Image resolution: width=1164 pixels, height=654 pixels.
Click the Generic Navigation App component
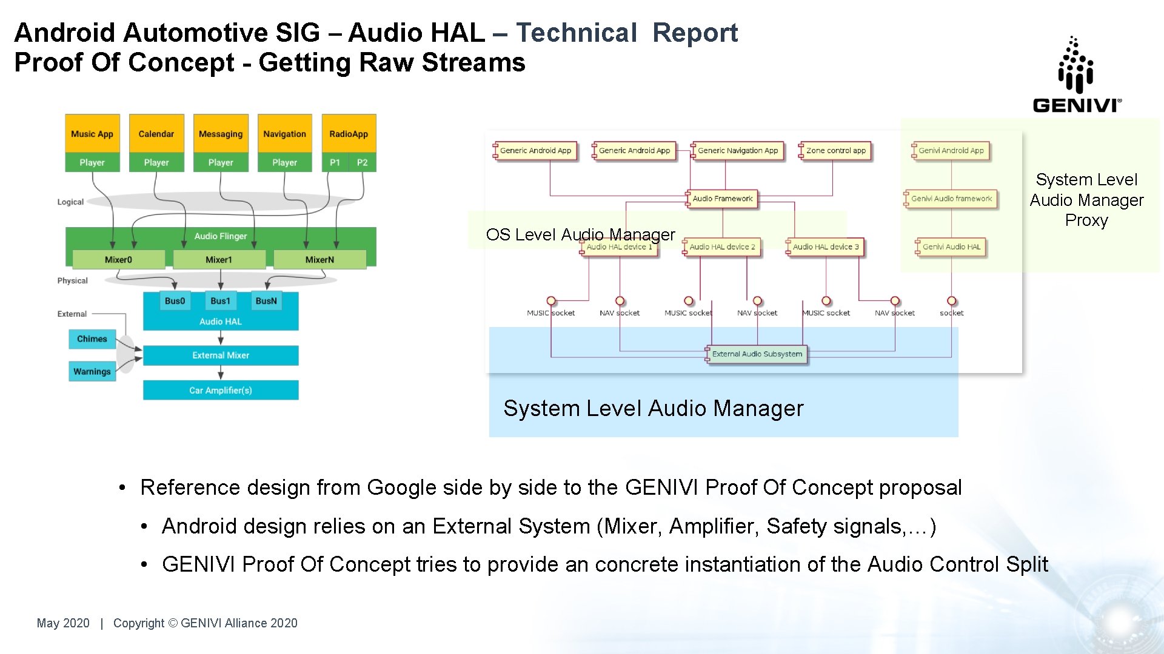coord(737,151)
